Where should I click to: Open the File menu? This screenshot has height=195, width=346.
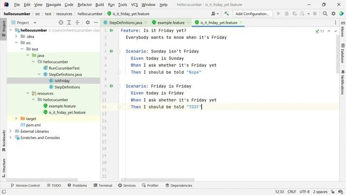tap(17, 5)
